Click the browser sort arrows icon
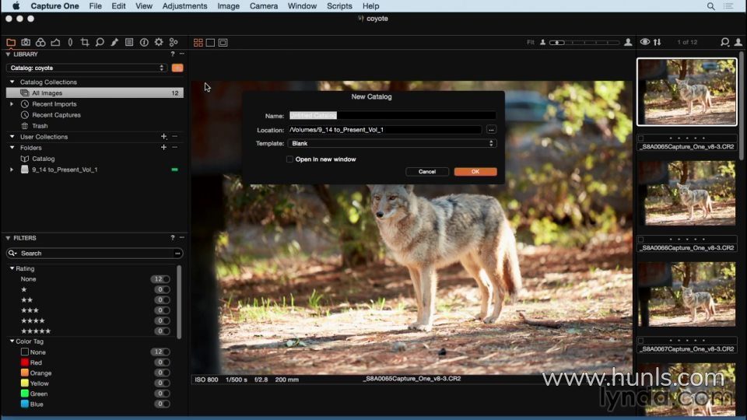 tap(658, 42)
